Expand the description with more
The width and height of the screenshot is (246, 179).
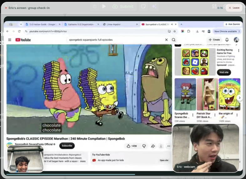point(83,161)
